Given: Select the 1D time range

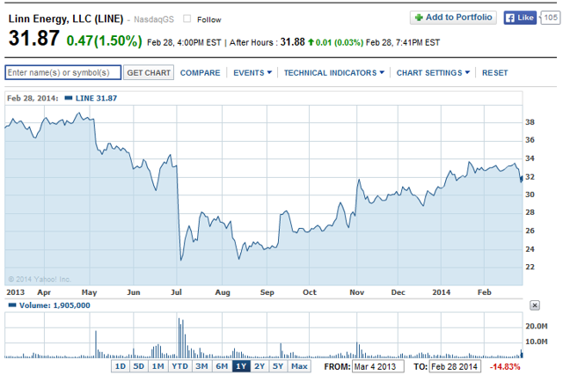Looking at the screenshot, I should [x=121, y=366].
